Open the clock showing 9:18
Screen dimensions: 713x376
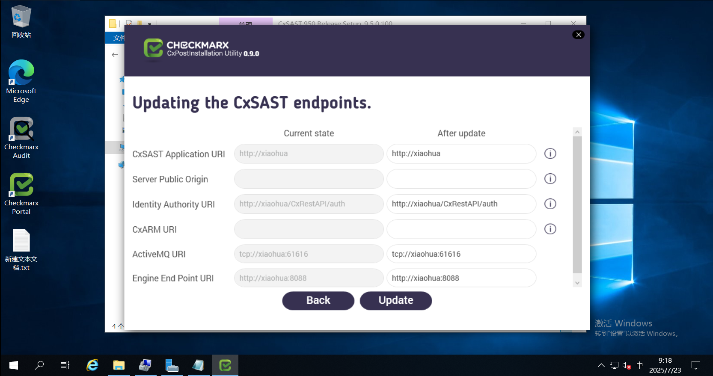[665, 365]
